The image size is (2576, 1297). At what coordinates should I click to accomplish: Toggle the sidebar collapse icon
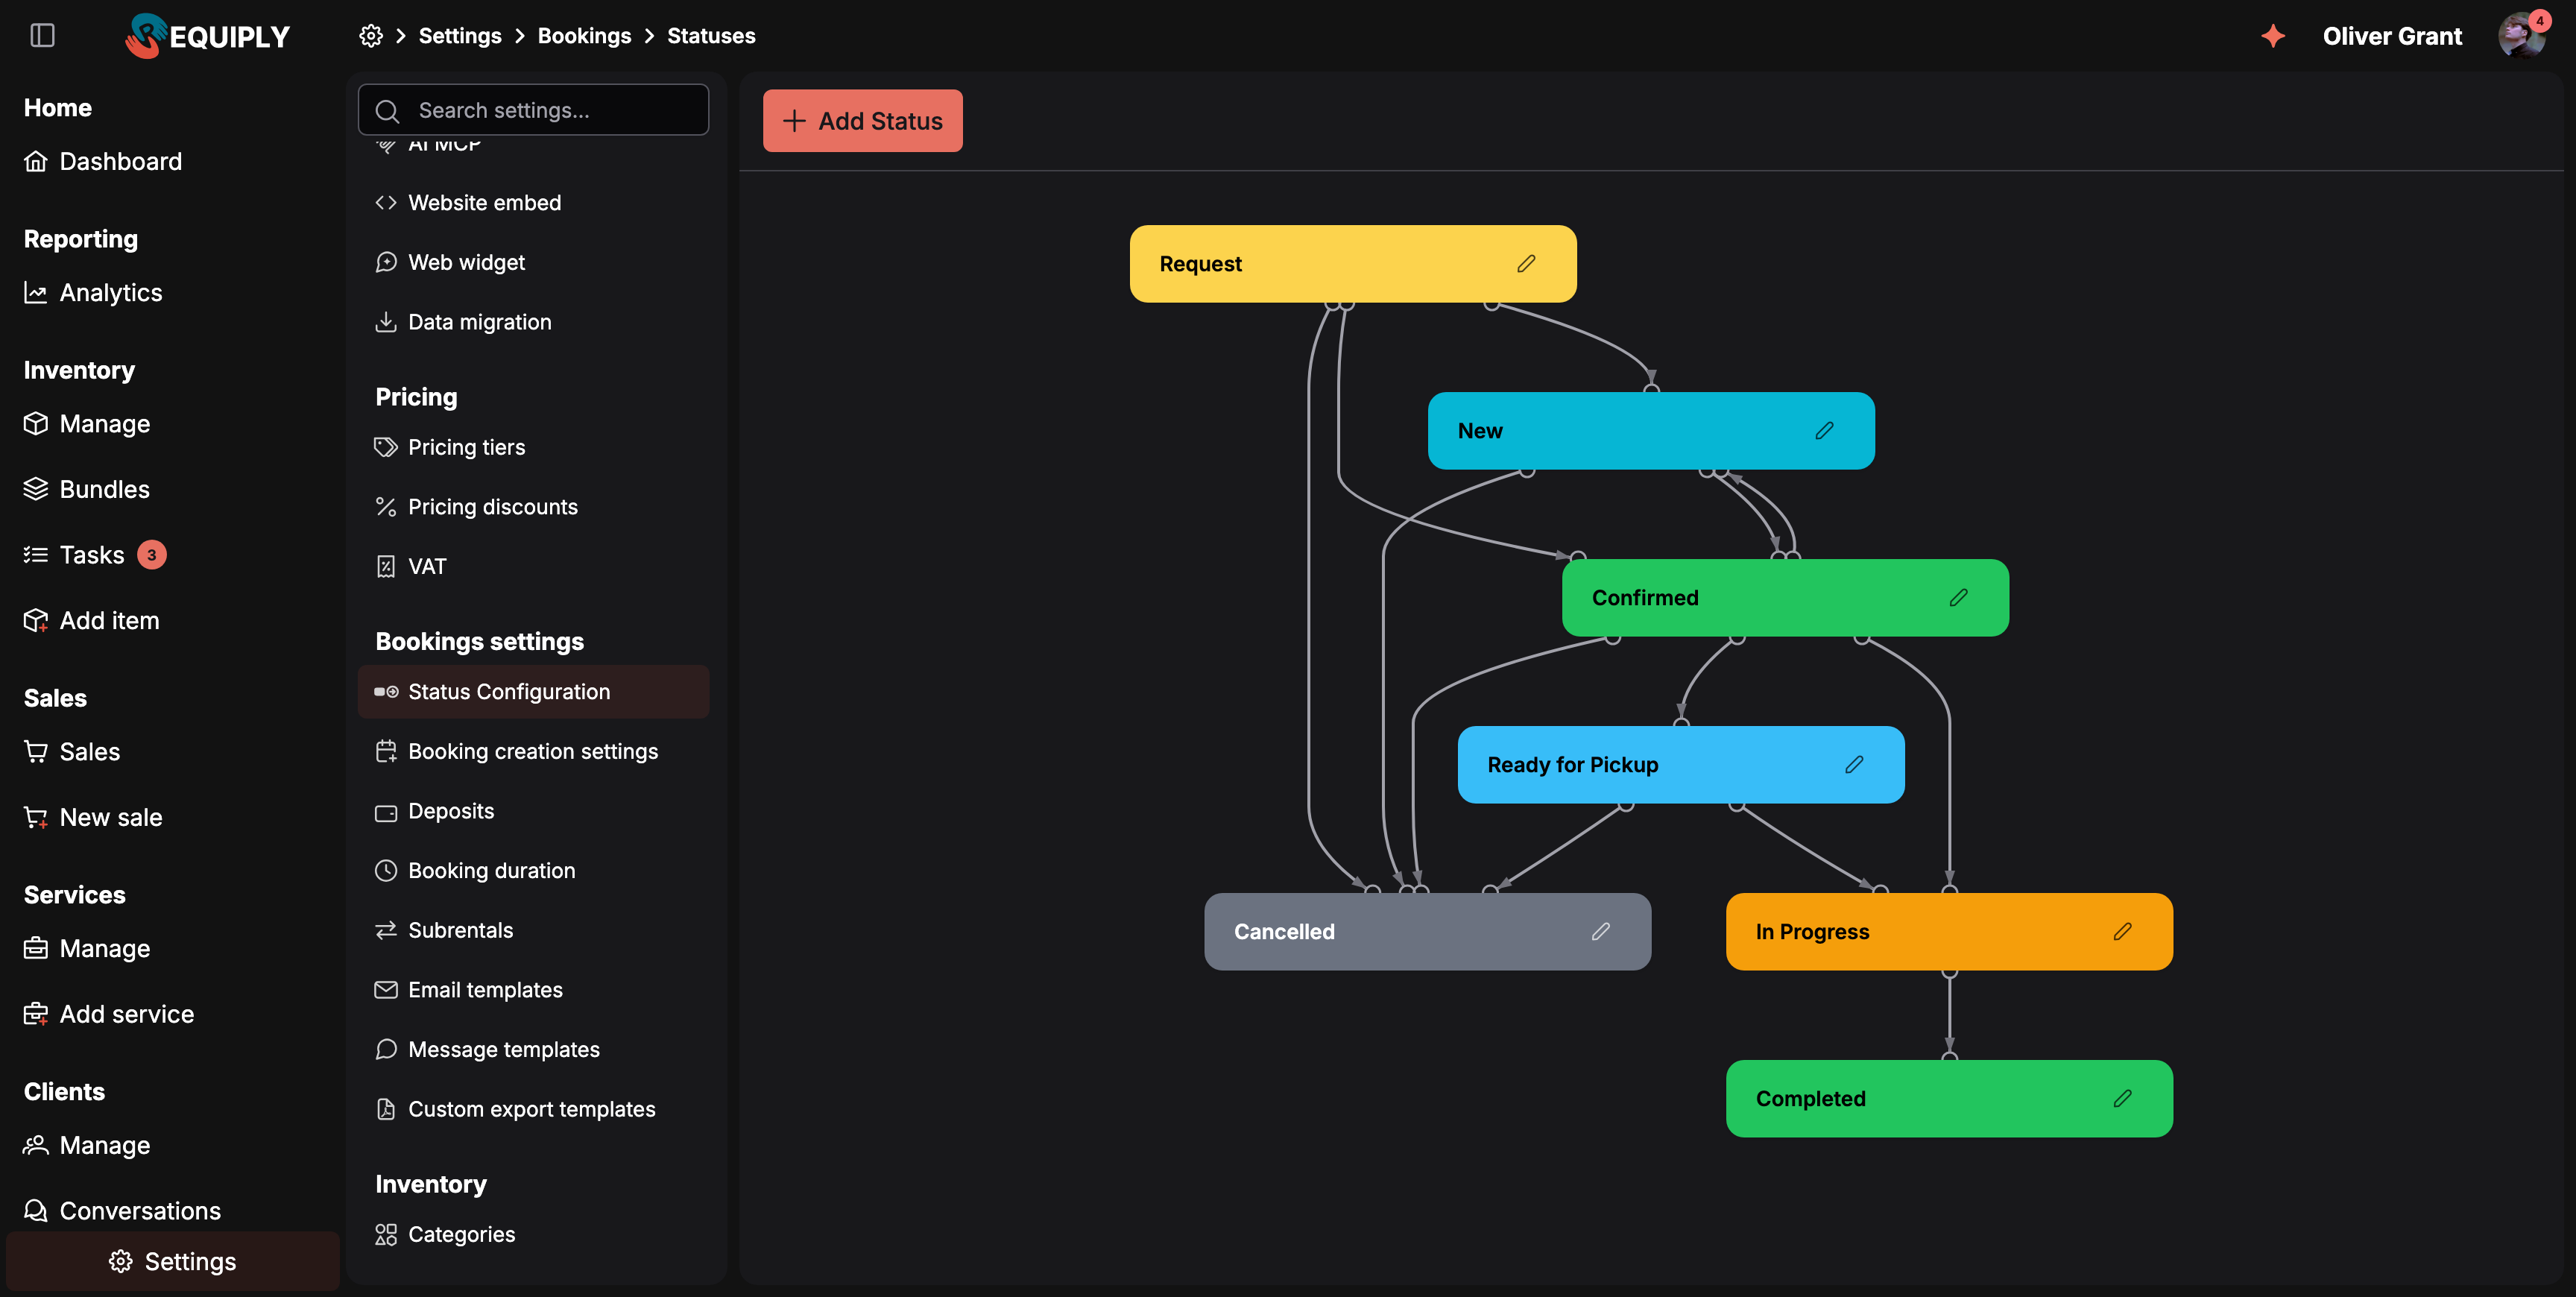click(42, 36)
